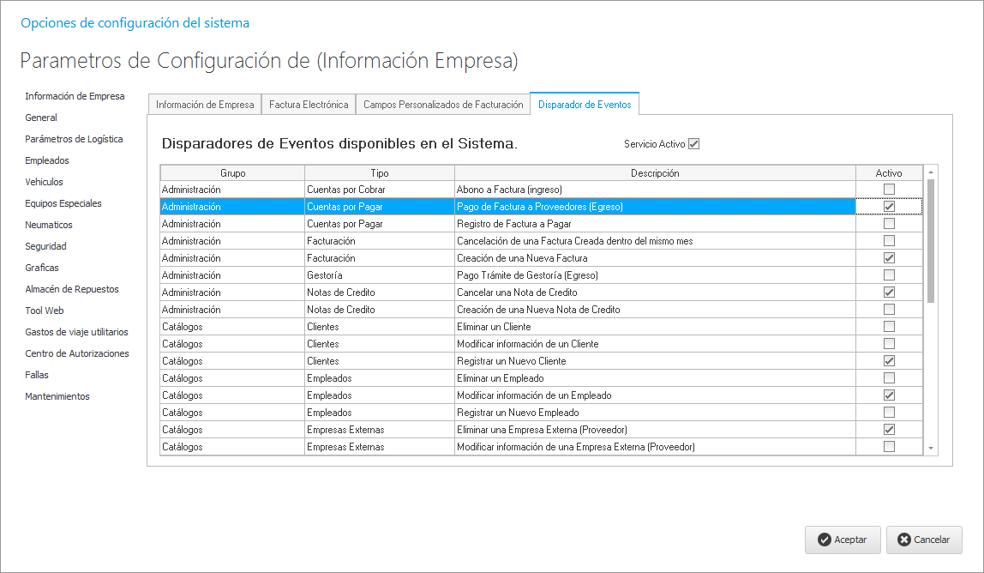Select the Pago Trámite de Gestoría (Egreso) row
Viewport: 984px width, 573px height.
point(527,275)
